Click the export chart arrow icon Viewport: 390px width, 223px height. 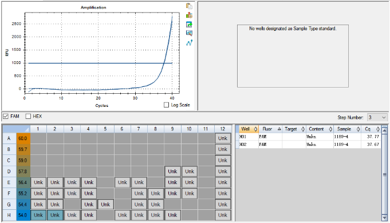(189, 25)
